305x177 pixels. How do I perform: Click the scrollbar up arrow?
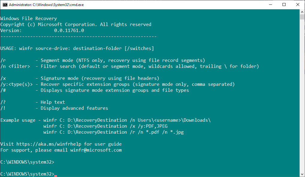[x=302, y=12]
